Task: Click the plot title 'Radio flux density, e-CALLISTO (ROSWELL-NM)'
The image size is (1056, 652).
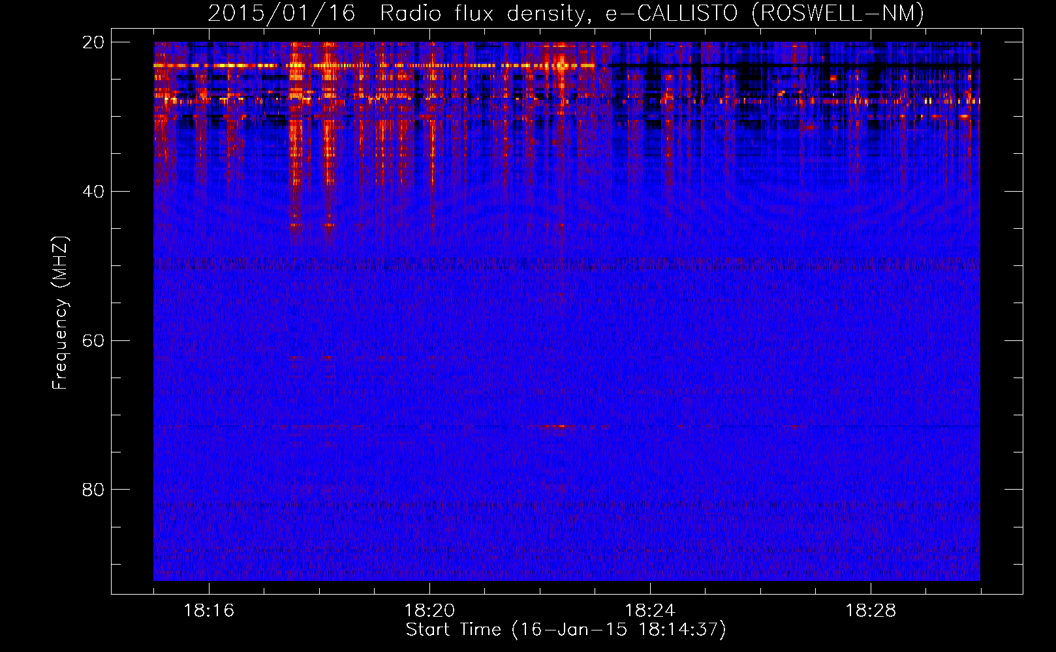Action: coord(652,14)
